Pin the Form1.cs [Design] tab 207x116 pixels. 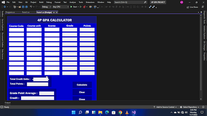coord(54,12)
